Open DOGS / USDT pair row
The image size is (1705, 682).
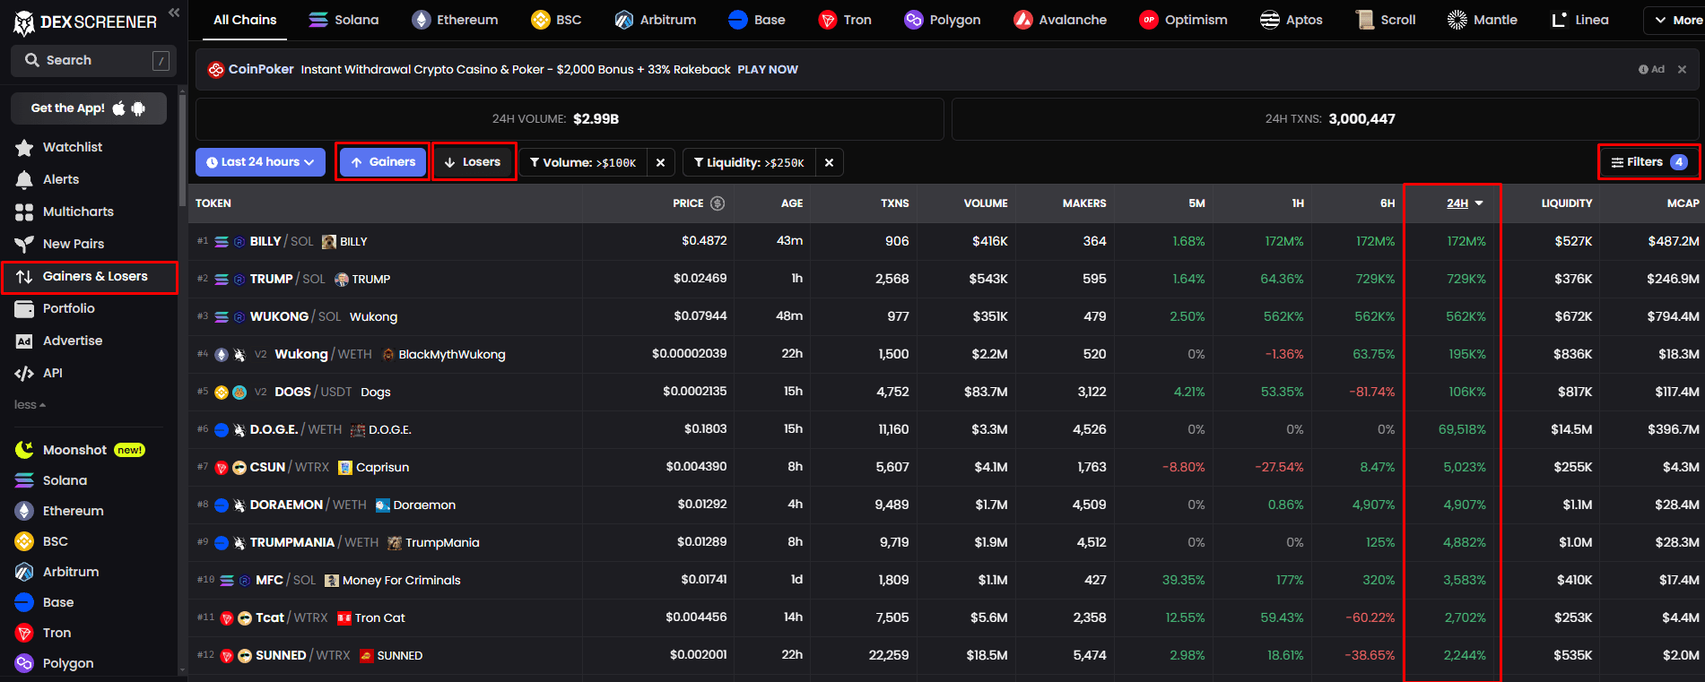point(946,392)
